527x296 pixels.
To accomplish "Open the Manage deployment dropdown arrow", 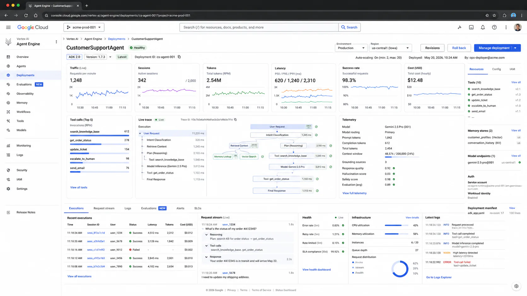I will coord(515,48).
